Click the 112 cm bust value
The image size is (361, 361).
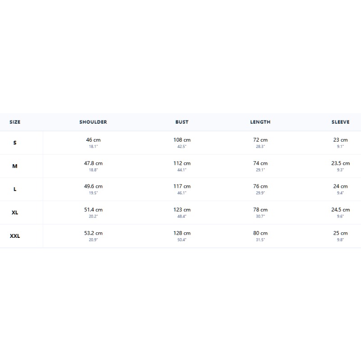(182, 163)
